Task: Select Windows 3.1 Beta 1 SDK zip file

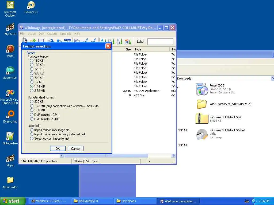Action: click(x=218, y=119)
